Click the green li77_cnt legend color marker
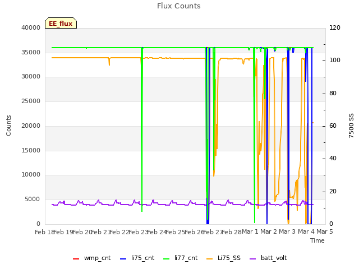Image resolution: width=359 pixels, height=269 pixels. tap(167, 259)
